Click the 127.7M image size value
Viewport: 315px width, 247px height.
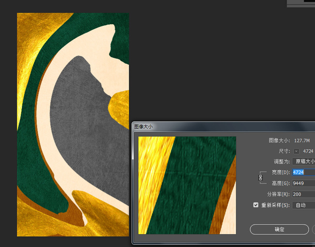pos(302,140)
